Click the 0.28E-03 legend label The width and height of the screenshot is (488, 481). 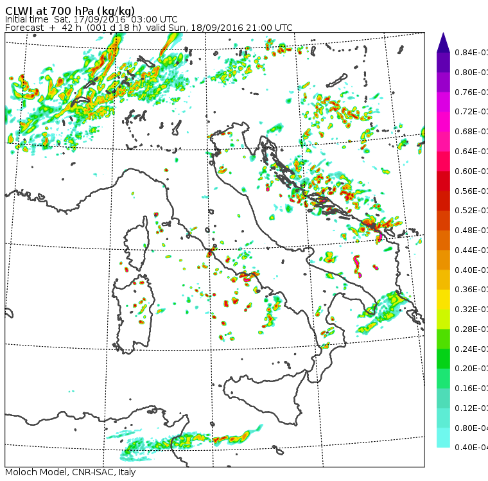click(x=471, y=329)
